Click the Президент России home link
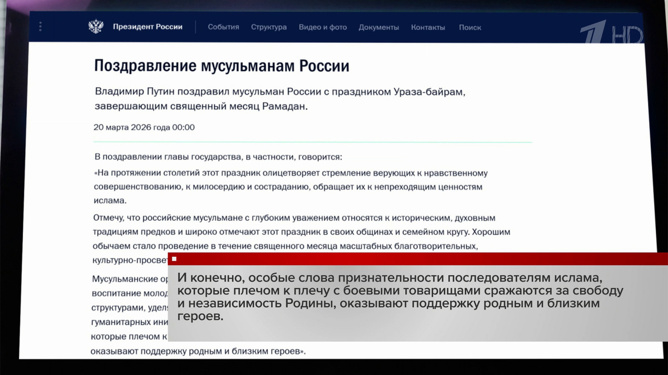Viewport: 668px width, 375px height. [x=147, y=26]
